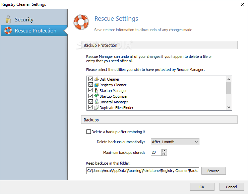Select the Rescue Protection section
The height and width of the screenshot is (194, 248).
(x=34, y=31)
